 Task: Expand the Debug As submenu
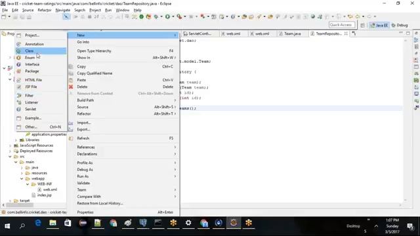pos(123,169)
